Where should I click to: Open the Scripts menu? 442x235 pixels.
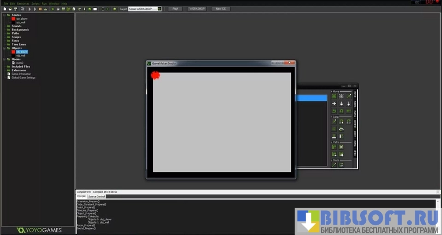(35, 3)
